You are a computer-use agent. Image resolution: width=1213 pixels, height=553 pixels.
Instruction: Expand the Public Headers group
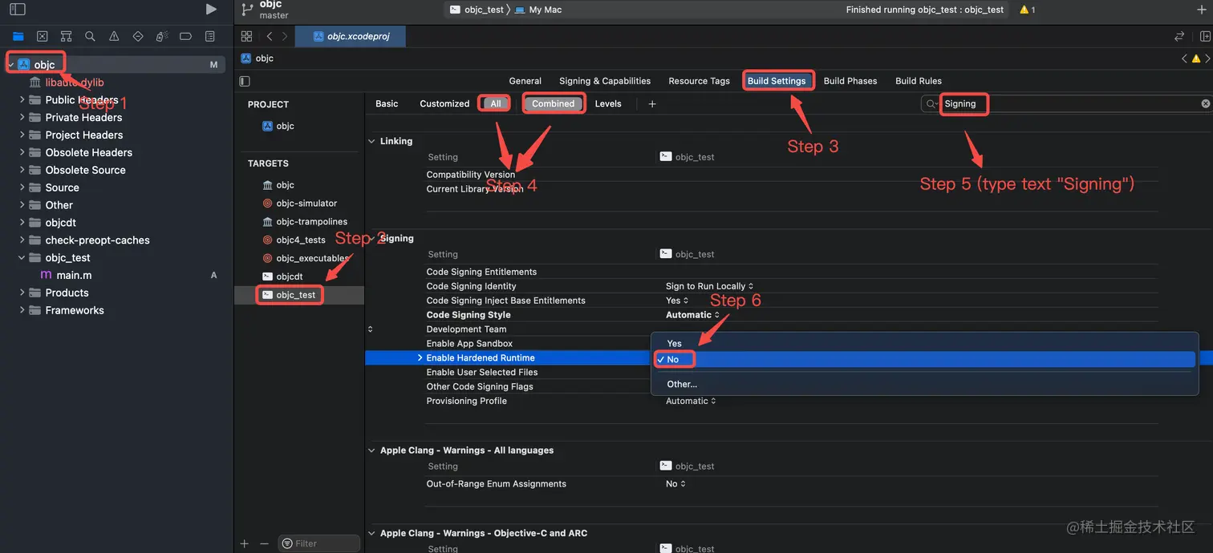(x=22, y=99)
